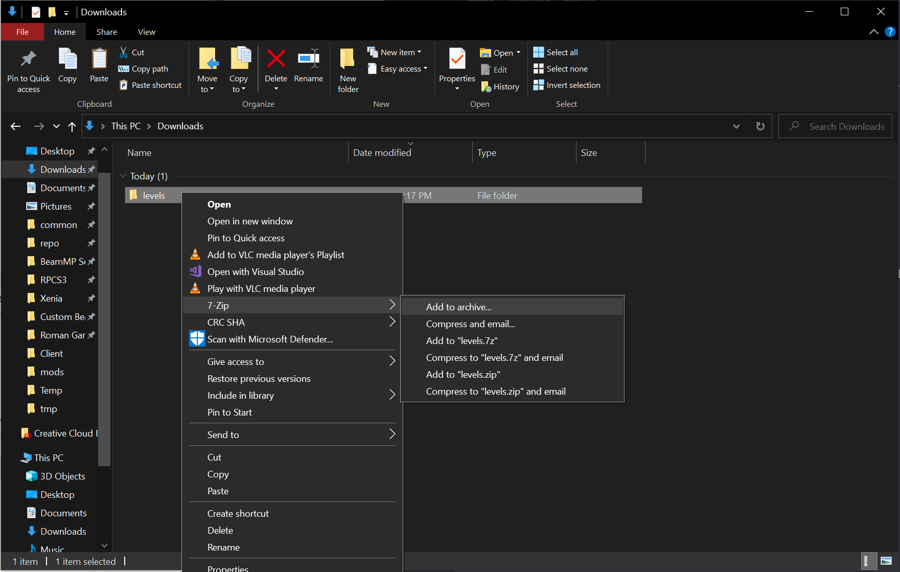The image size is (900, 572).
Task: Click the History icon in ribbon
Action: pos(486,87)
